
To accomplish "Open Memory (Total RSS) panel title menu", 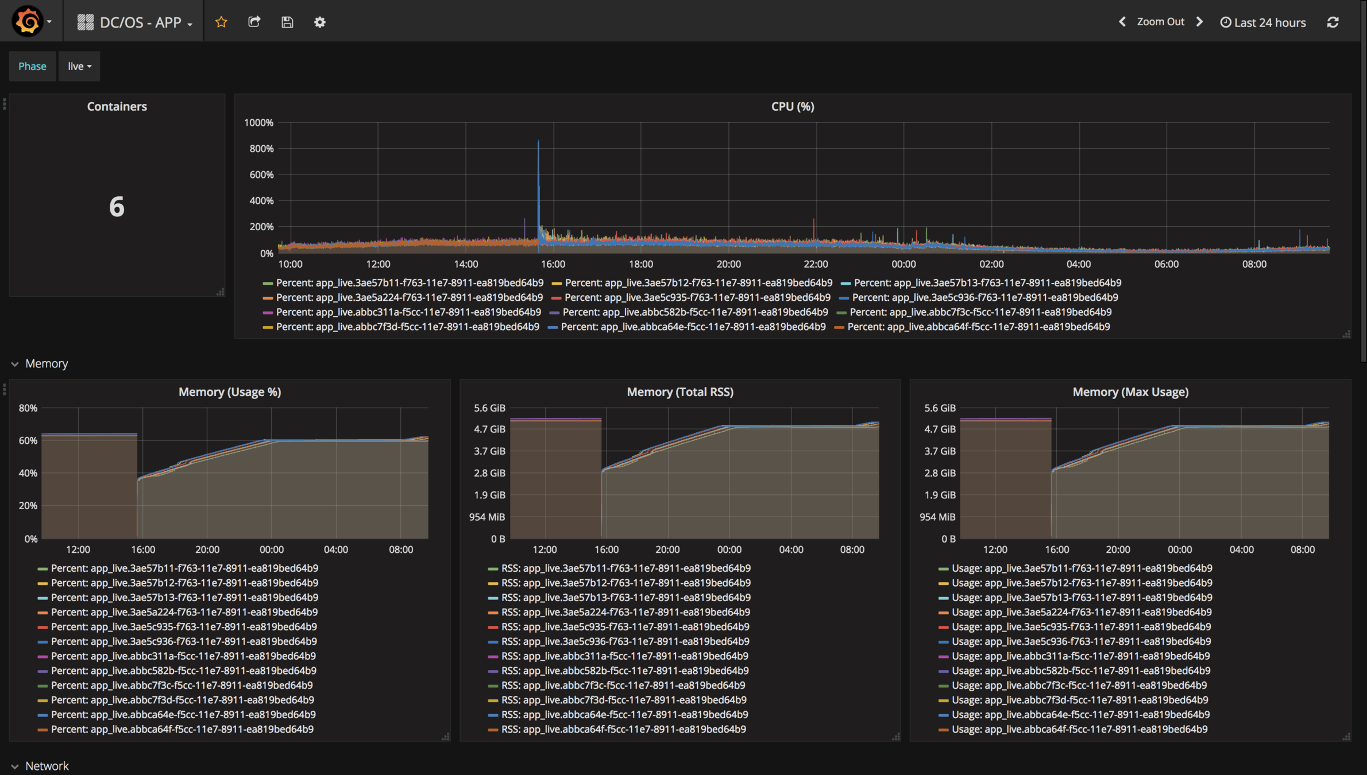I will click(x=679, y=392).
